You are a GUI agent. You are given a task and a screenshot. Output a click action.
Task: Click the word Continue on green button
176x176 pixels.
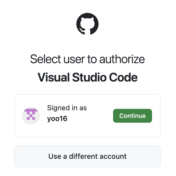coord(133,116)
